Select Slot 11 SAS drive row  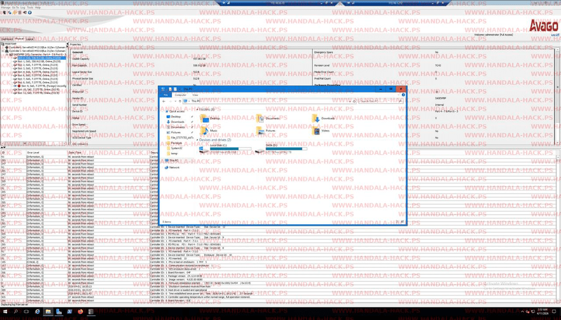pyautogui.click(x=38, y=92)
